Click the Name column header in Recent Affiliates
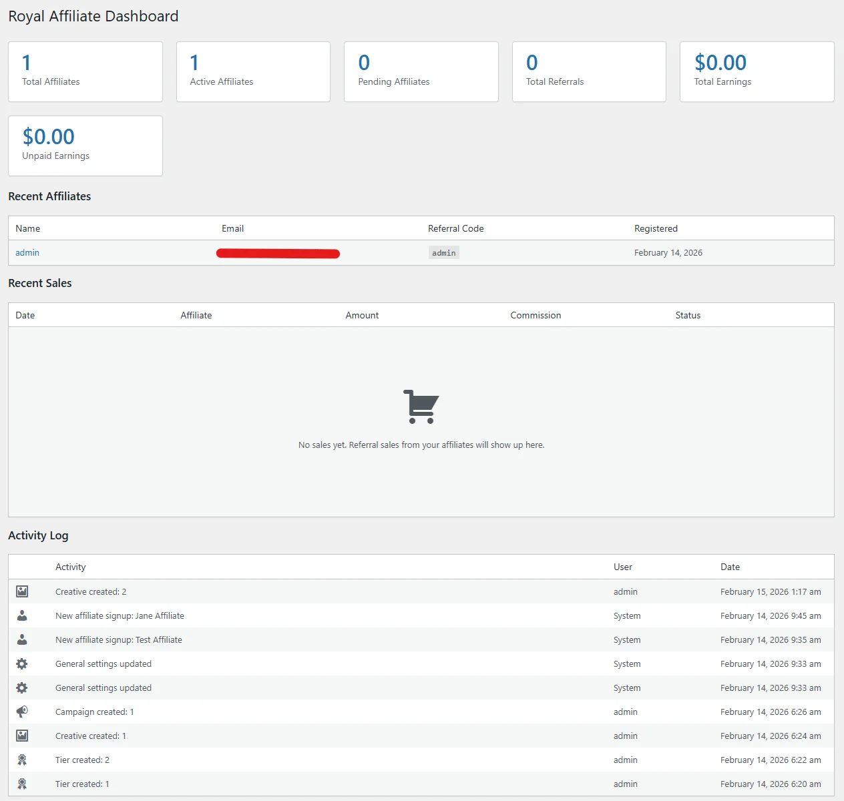The height and width of the screenshot is (801, 844). pos(27,228)
